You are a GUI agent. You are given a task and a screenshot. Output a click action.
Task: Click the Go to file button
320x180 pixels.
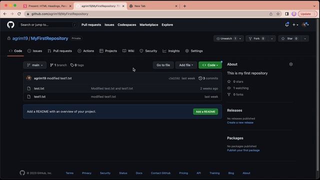click(163, 65)
